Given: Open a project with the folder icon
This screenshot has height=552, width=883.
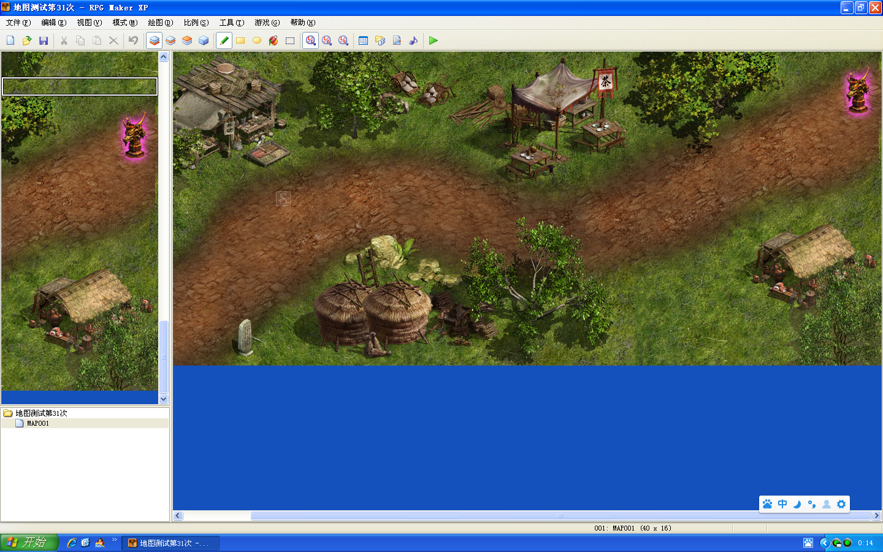Looking at the screenshot, I should (27, 40).
